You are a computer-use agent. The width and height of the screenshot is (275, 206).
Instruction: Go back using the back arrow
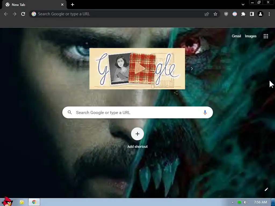coord(6,14)
